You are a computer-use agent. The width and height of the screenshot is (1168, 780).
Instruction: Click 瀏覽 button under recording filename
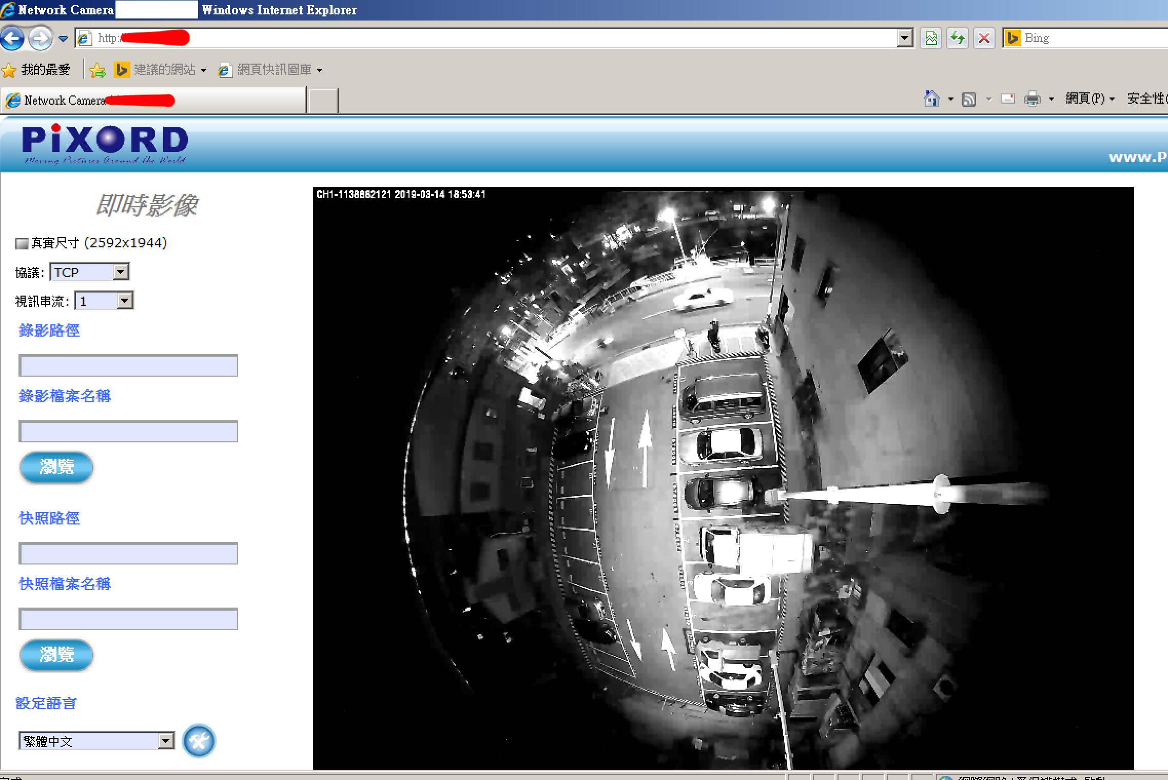tap(56, 467)
